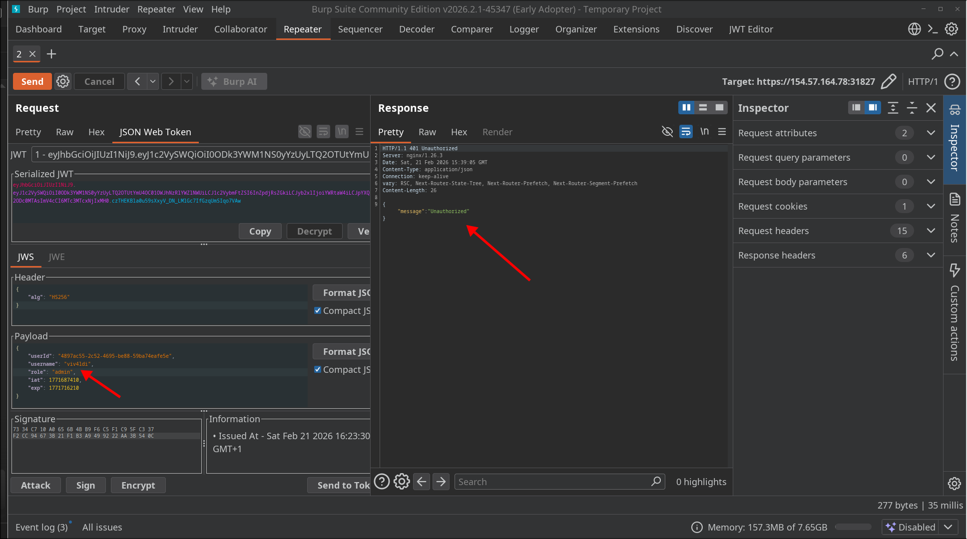Open the Notes side panel
Viewport: 967px width, 539px height.
point(955,218)
